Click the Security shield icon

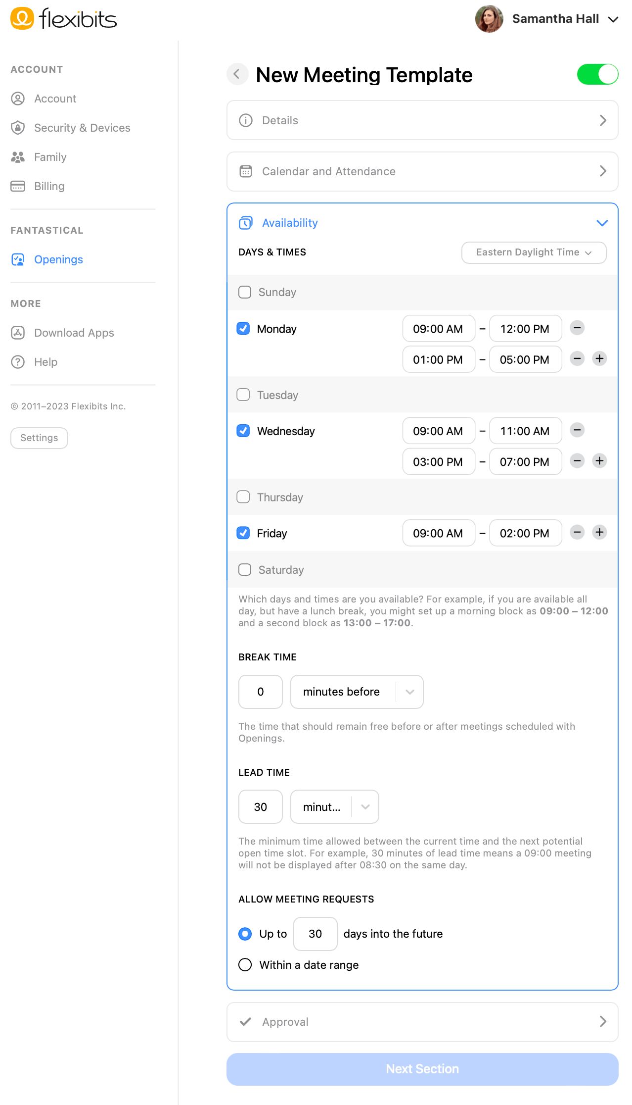[x=18, y=128]
